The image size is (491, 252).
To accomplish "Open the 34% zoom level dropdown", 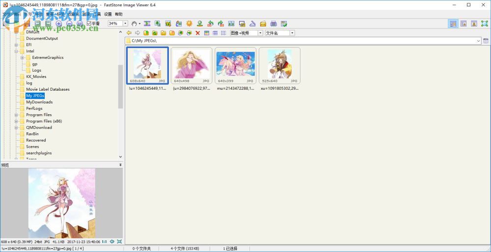I will (x=125, y=24).
